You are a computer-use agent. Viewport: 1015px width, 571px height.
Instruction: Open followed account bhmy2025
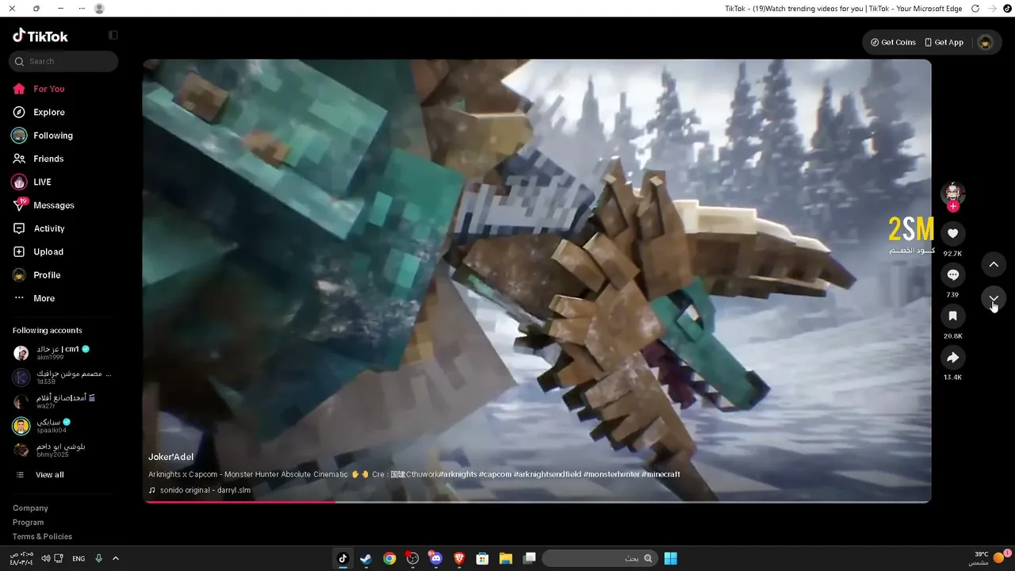(62, 450)
